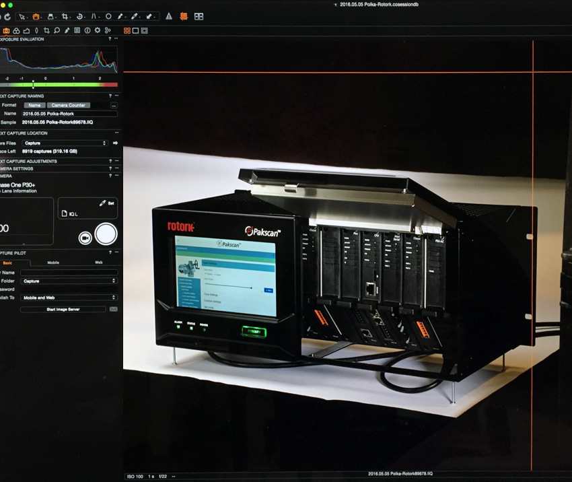Select the Loupe tool in the cursor toolbar
The image size is (572, 482).
pyautogui.click(x=50, y=16)
